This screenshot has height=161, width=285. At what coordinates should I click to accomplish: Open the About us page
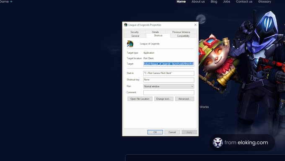tap(198, 2)
